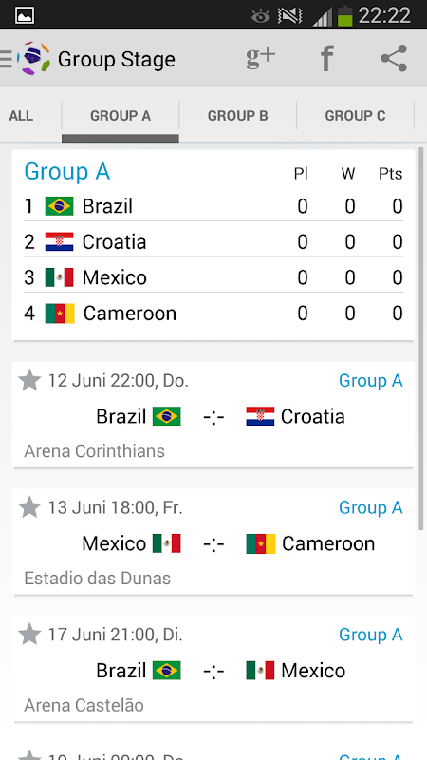Open Group A link on 13 Juni match
The image size is (427, 760).
pyautogui.click(x=371, y=507)
